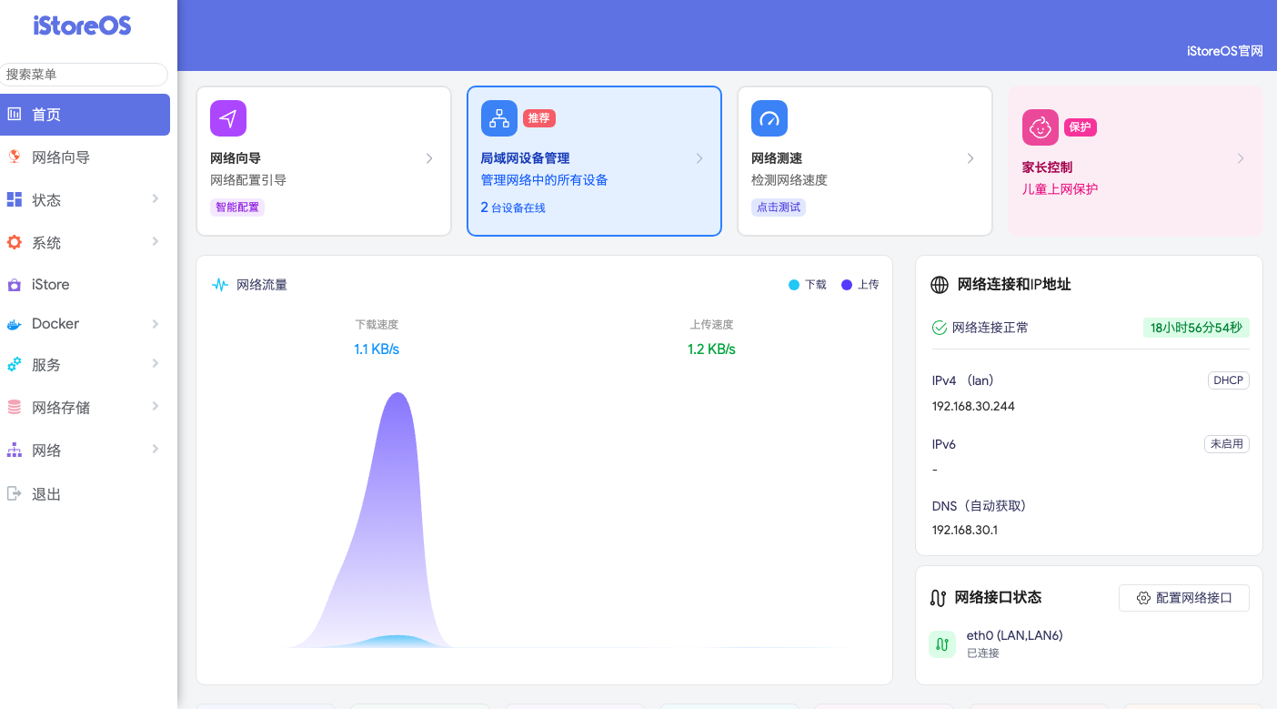Click the IPv4 address 192.168.30.244
Screen dimensions: 1277x709
pyautogui.click(x=973, y=406)
